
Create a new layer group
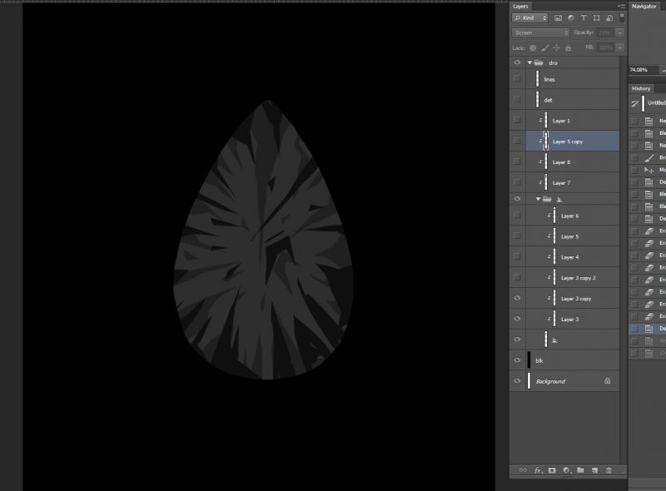[580, 470]
